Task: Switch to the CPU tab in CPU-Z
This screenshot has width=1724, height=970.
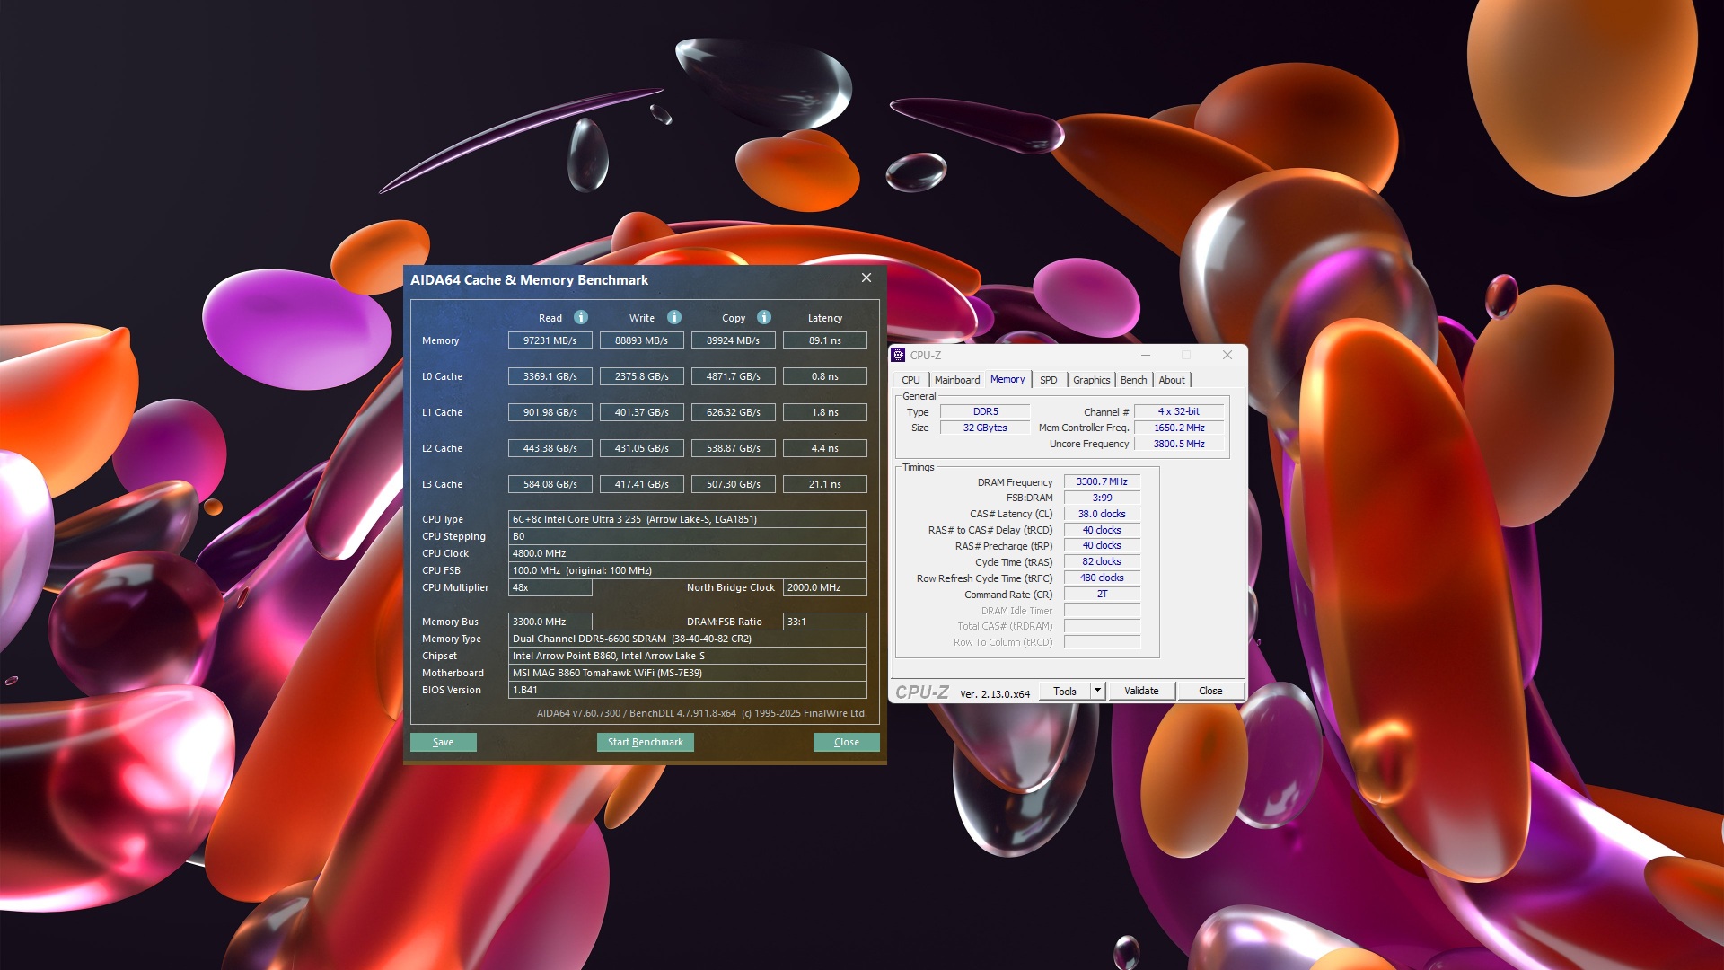Action: (x=910, y=380)
